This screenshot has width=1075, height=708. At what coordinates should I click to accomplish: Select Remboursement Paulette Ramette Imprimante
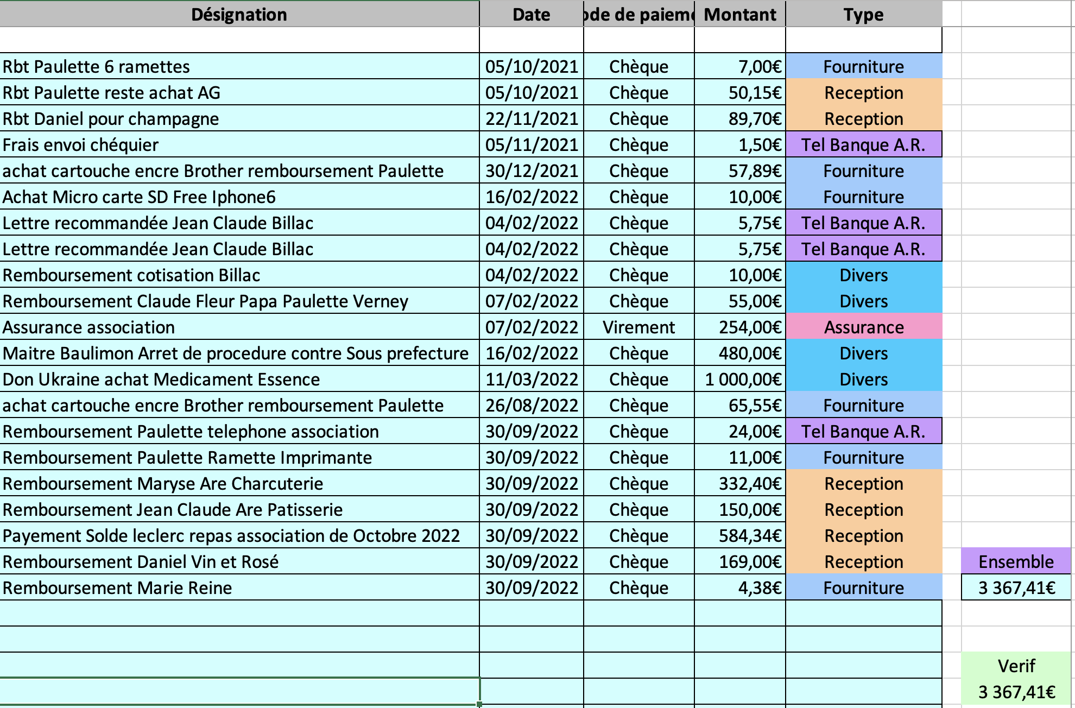point(239,457)
